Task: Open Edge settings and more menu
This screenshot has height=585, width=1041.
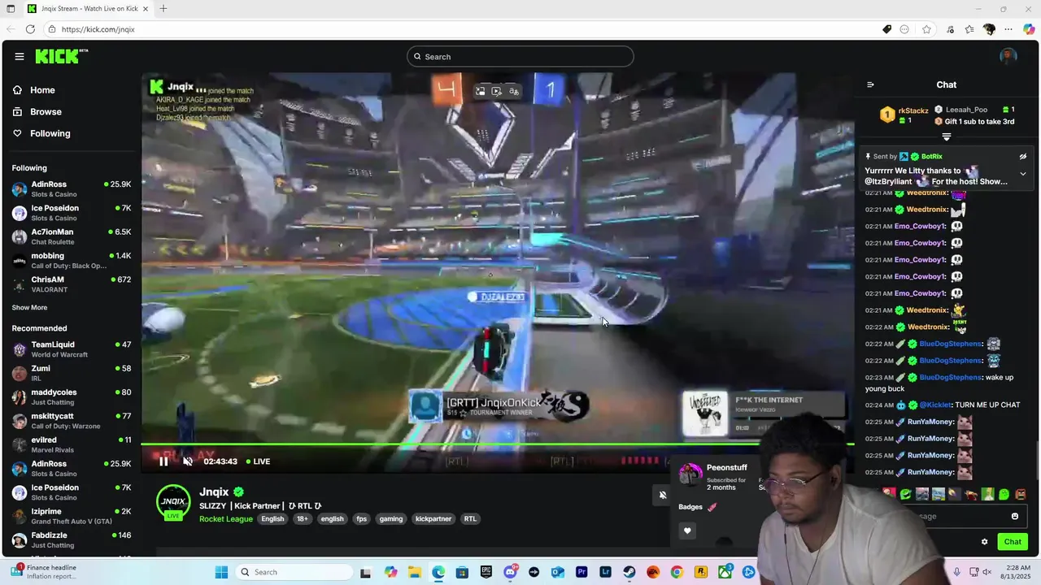Action: [1008, 29]
